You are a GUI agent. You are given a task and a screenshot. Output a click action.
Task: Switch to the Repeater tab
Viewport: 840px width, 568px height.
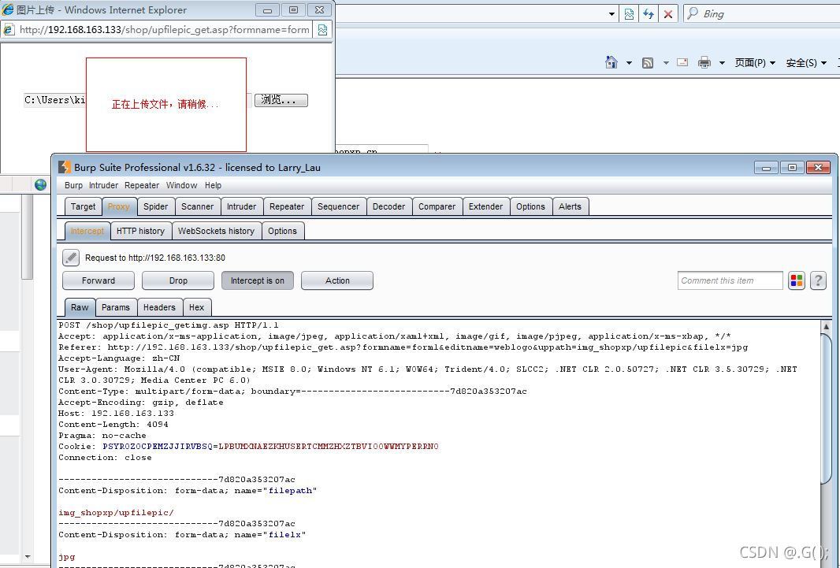[287, 206]
